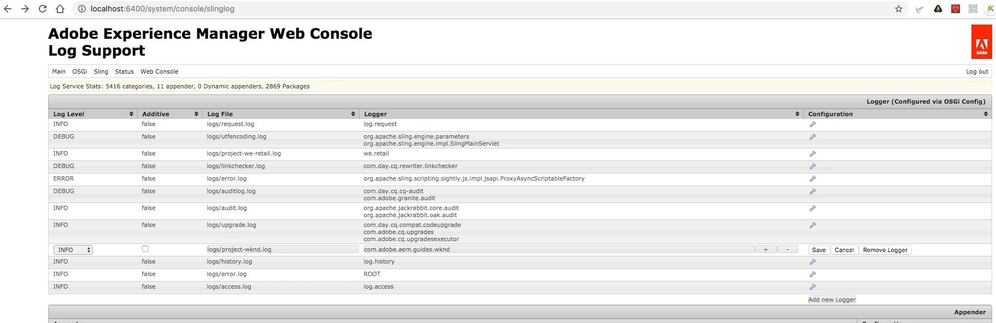Open the OSGi menu
Image resolution: width=996 pixels, height=323 pixels.
point(80,71)
